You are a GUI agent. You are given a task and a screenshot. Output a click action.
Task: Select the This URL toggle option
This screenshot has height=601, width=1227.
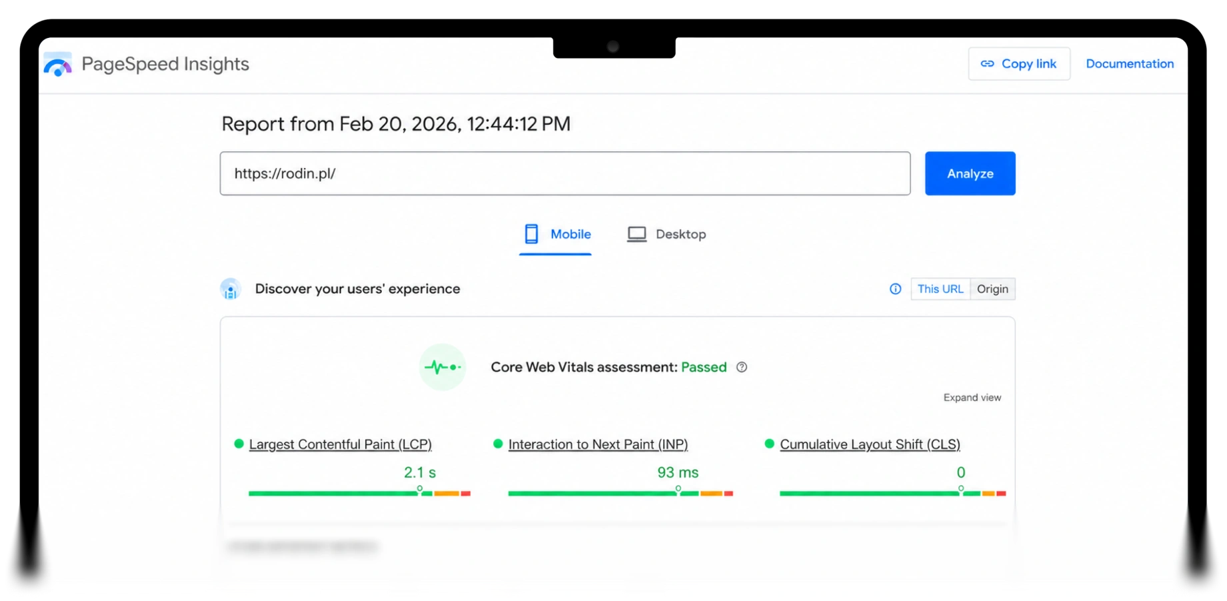pyautogui.click(x=940, y=289)
